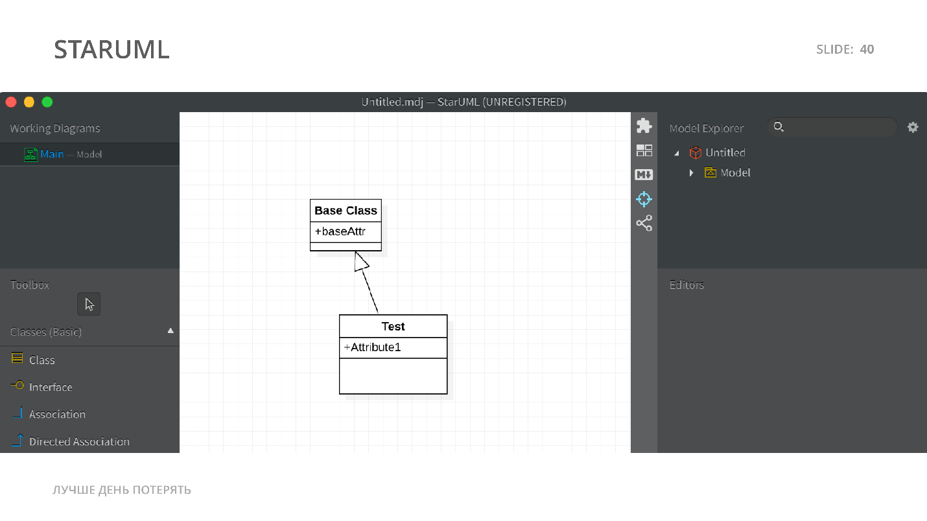
Task: Click the red Untitled project cube icon
Action: coord(695,153)
